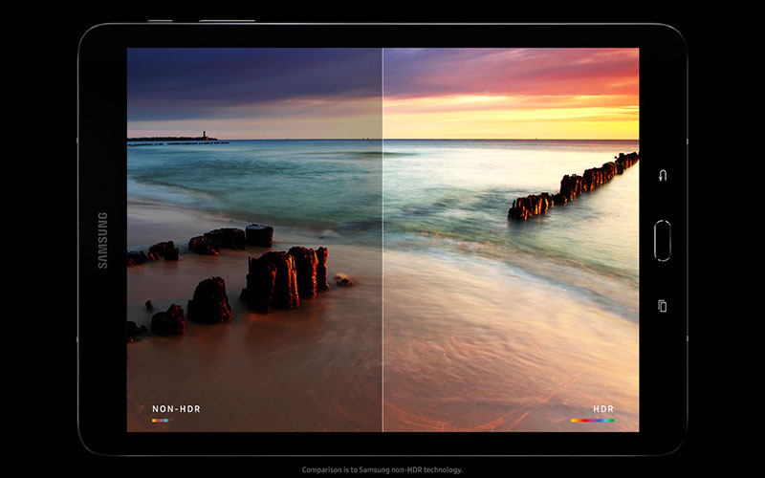Click the color spectrum bar under NON-HDR

[161, 421]
